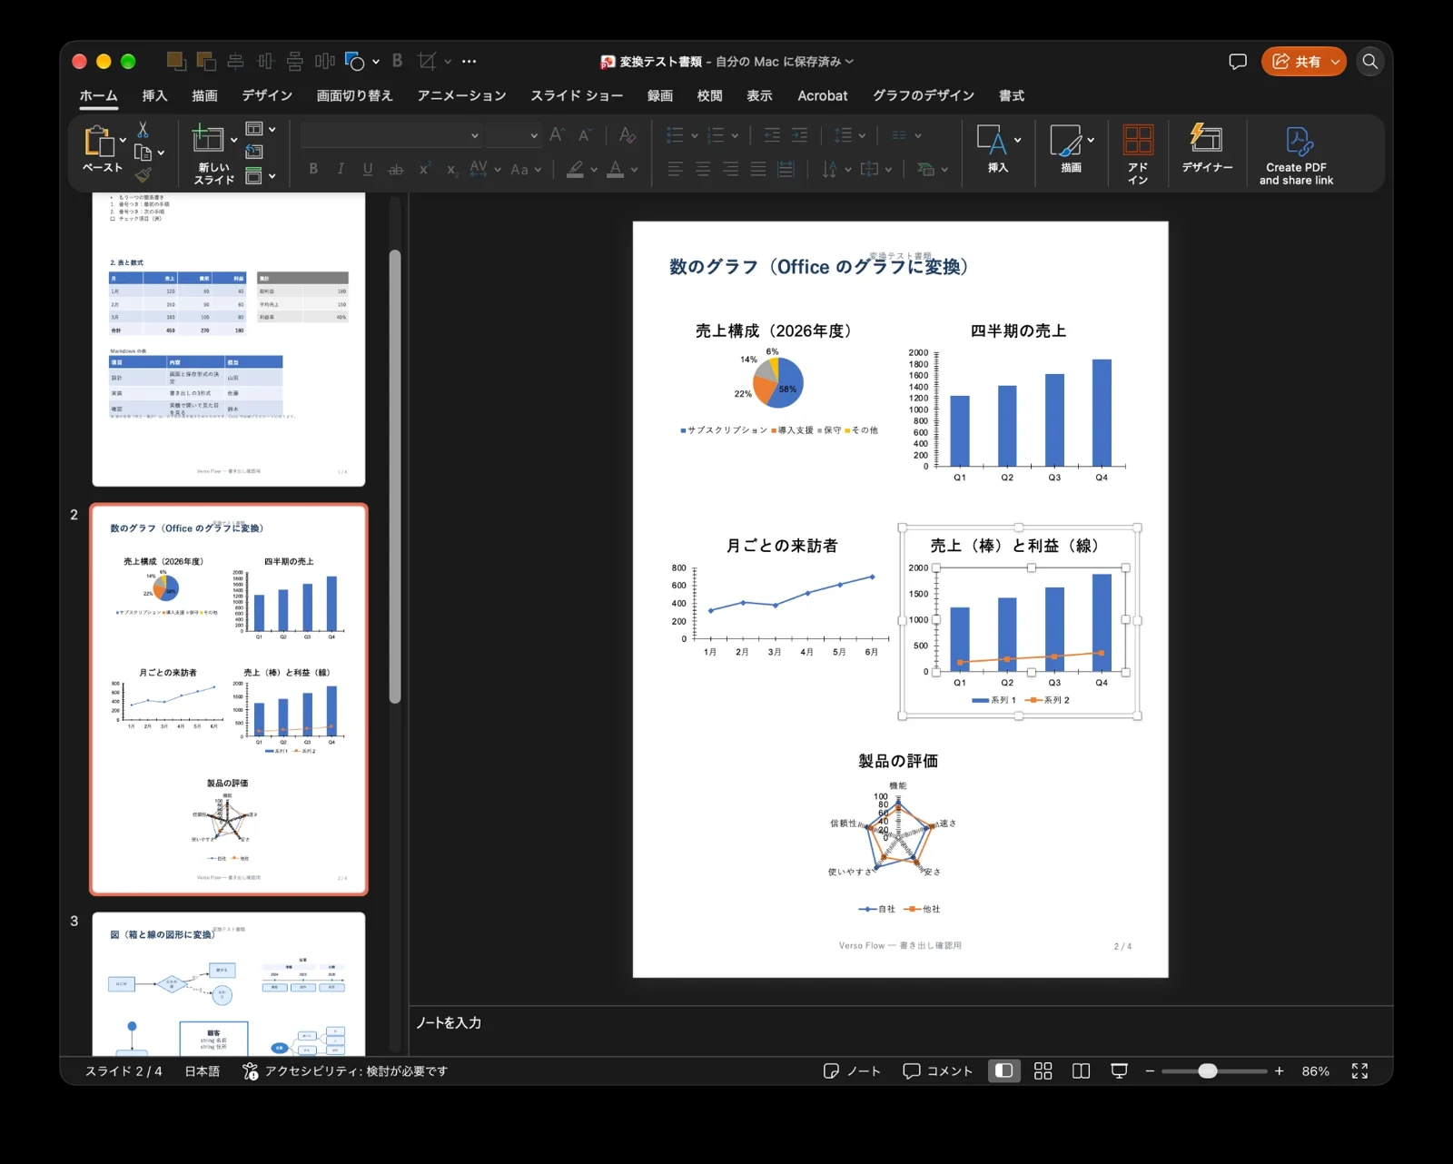The height and width of the screenshot is (1164, 1453).
Task: Click the Copy icon in the ribbon
Action: [x=143, y=153]
